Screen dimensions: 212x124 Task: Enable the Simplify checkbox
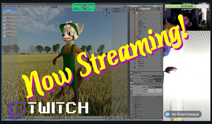[x=135, y=104]
